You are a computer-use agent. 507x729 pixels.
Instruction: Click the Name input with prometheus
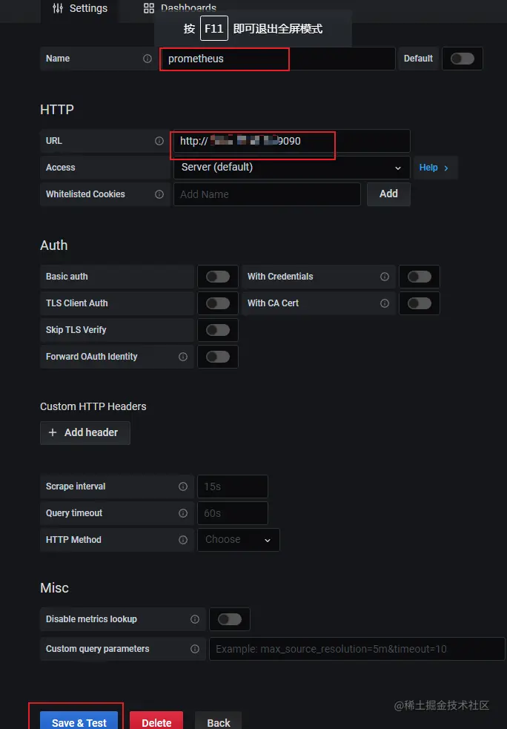tap(277, 59)
